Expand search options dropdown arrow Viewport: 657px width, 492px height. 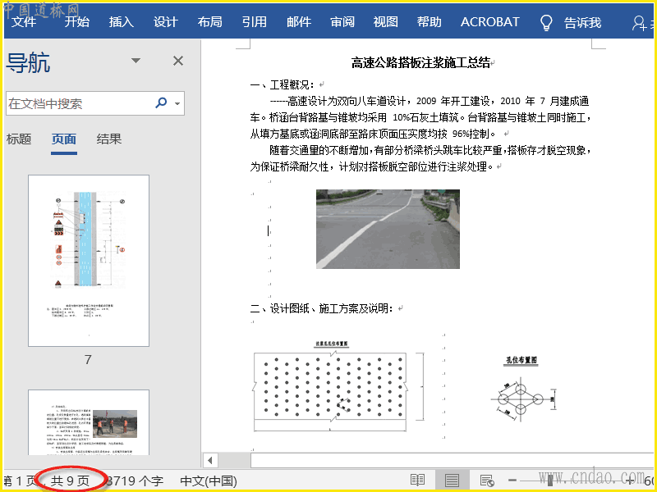tap(177, 103)
